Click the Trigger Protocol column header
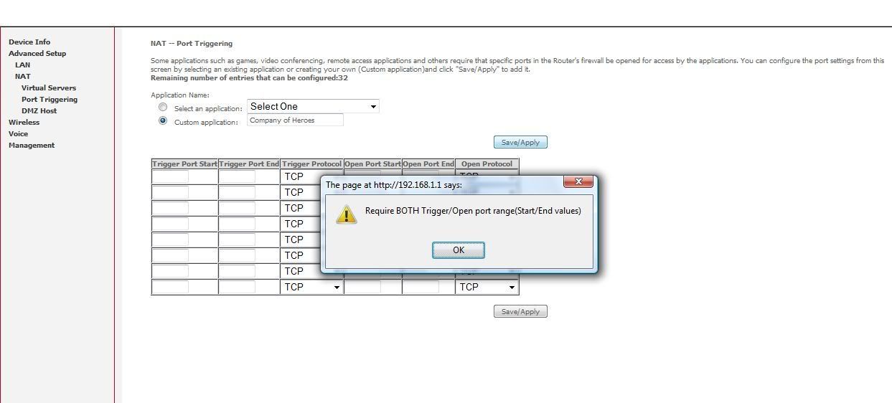 coord(311,164)
